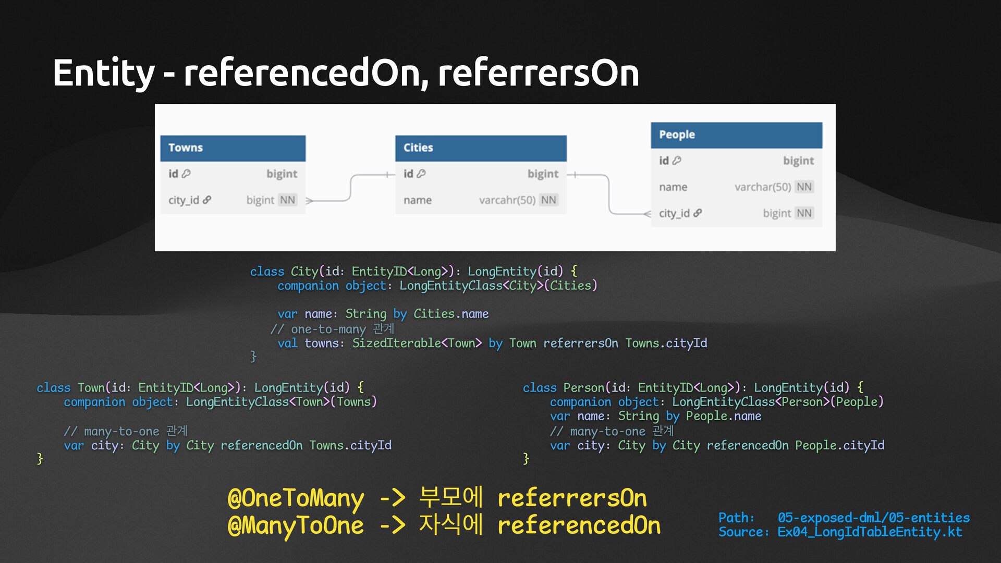
Task: Click the key icon beside Towns id
Action: tap(186, 174)
